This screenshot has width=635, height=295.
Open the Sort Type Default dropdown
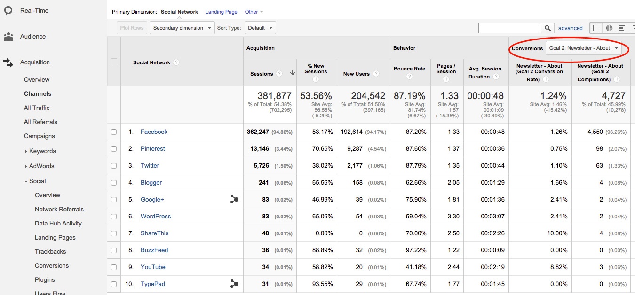click(260, 28)
